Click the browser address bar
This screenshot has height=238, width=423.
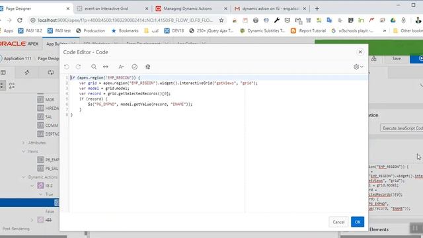click(126, 20)
